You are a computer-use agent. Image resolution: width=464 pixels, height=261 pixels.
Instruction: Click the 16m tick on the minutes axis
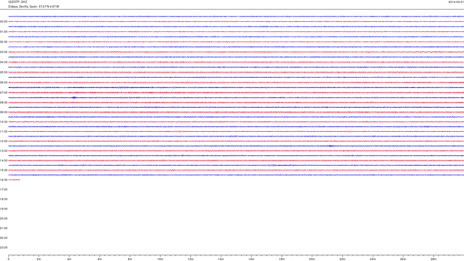point(251,259)
